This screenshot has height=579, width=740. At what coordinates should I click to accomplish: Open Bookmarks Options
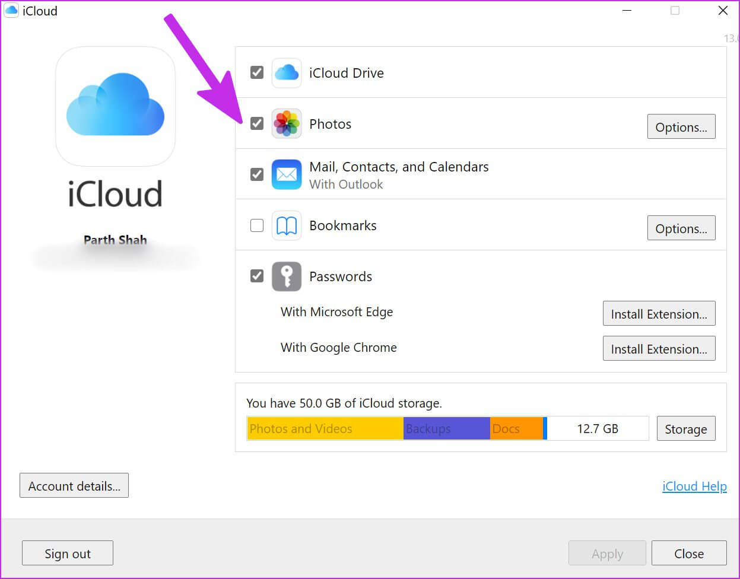click(681, 228)
